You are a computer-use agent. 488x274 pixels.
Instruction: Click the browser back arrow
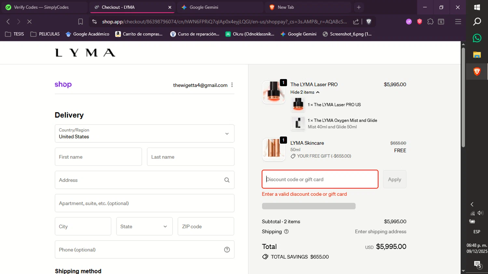(8, 22)
